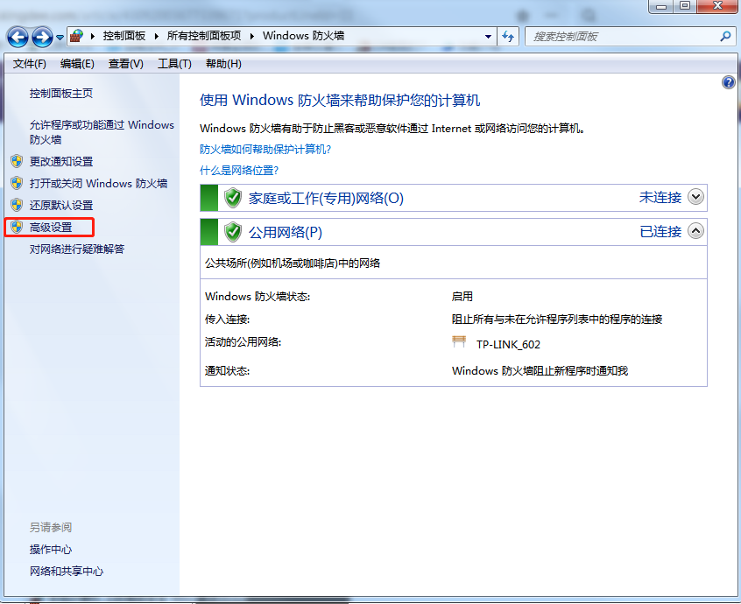Image resolution: width=741 pixels, height=604 pixels.
Task: Open 允许程序或功能通过 Windows 防火墙
Action: pyautogui.click(x=102, y=132)
